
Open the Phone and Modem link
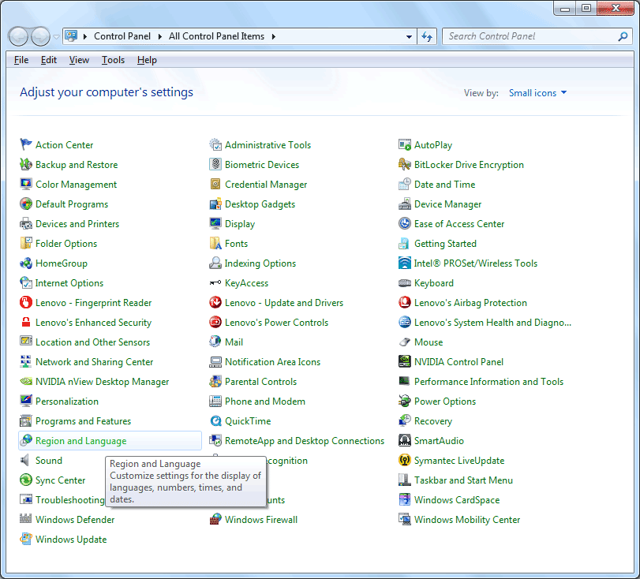[265, 402]
